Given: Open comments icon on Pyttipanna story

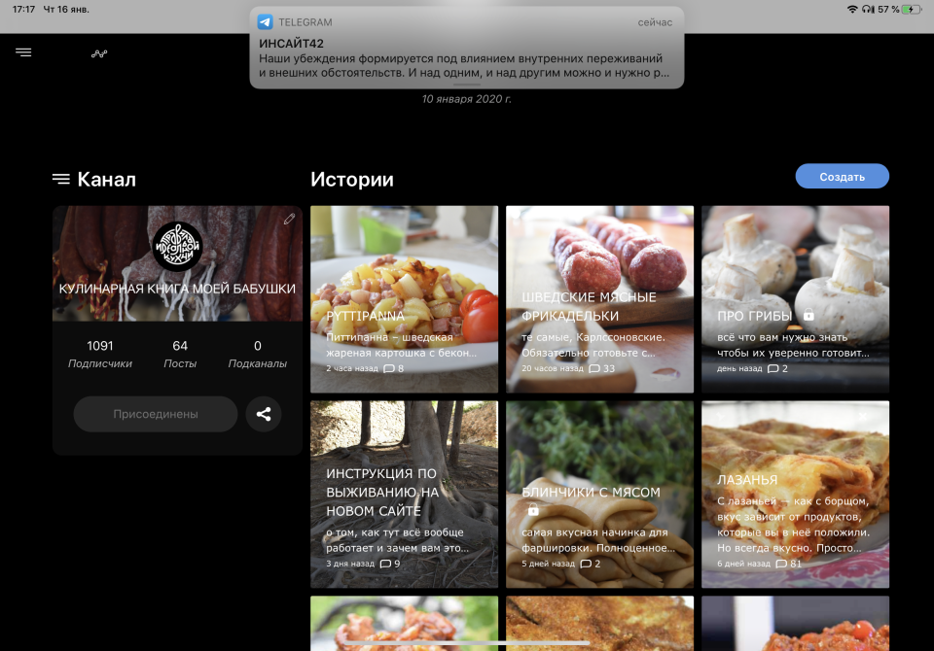Looking at the screenshot, I should 389,369.
